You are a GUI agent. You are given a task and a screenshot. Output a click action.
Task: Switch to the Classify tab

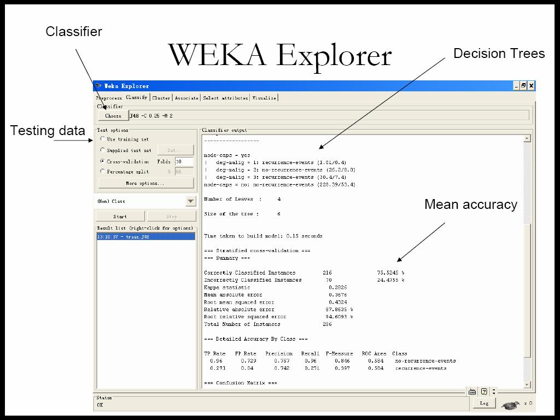click(136, 97)
